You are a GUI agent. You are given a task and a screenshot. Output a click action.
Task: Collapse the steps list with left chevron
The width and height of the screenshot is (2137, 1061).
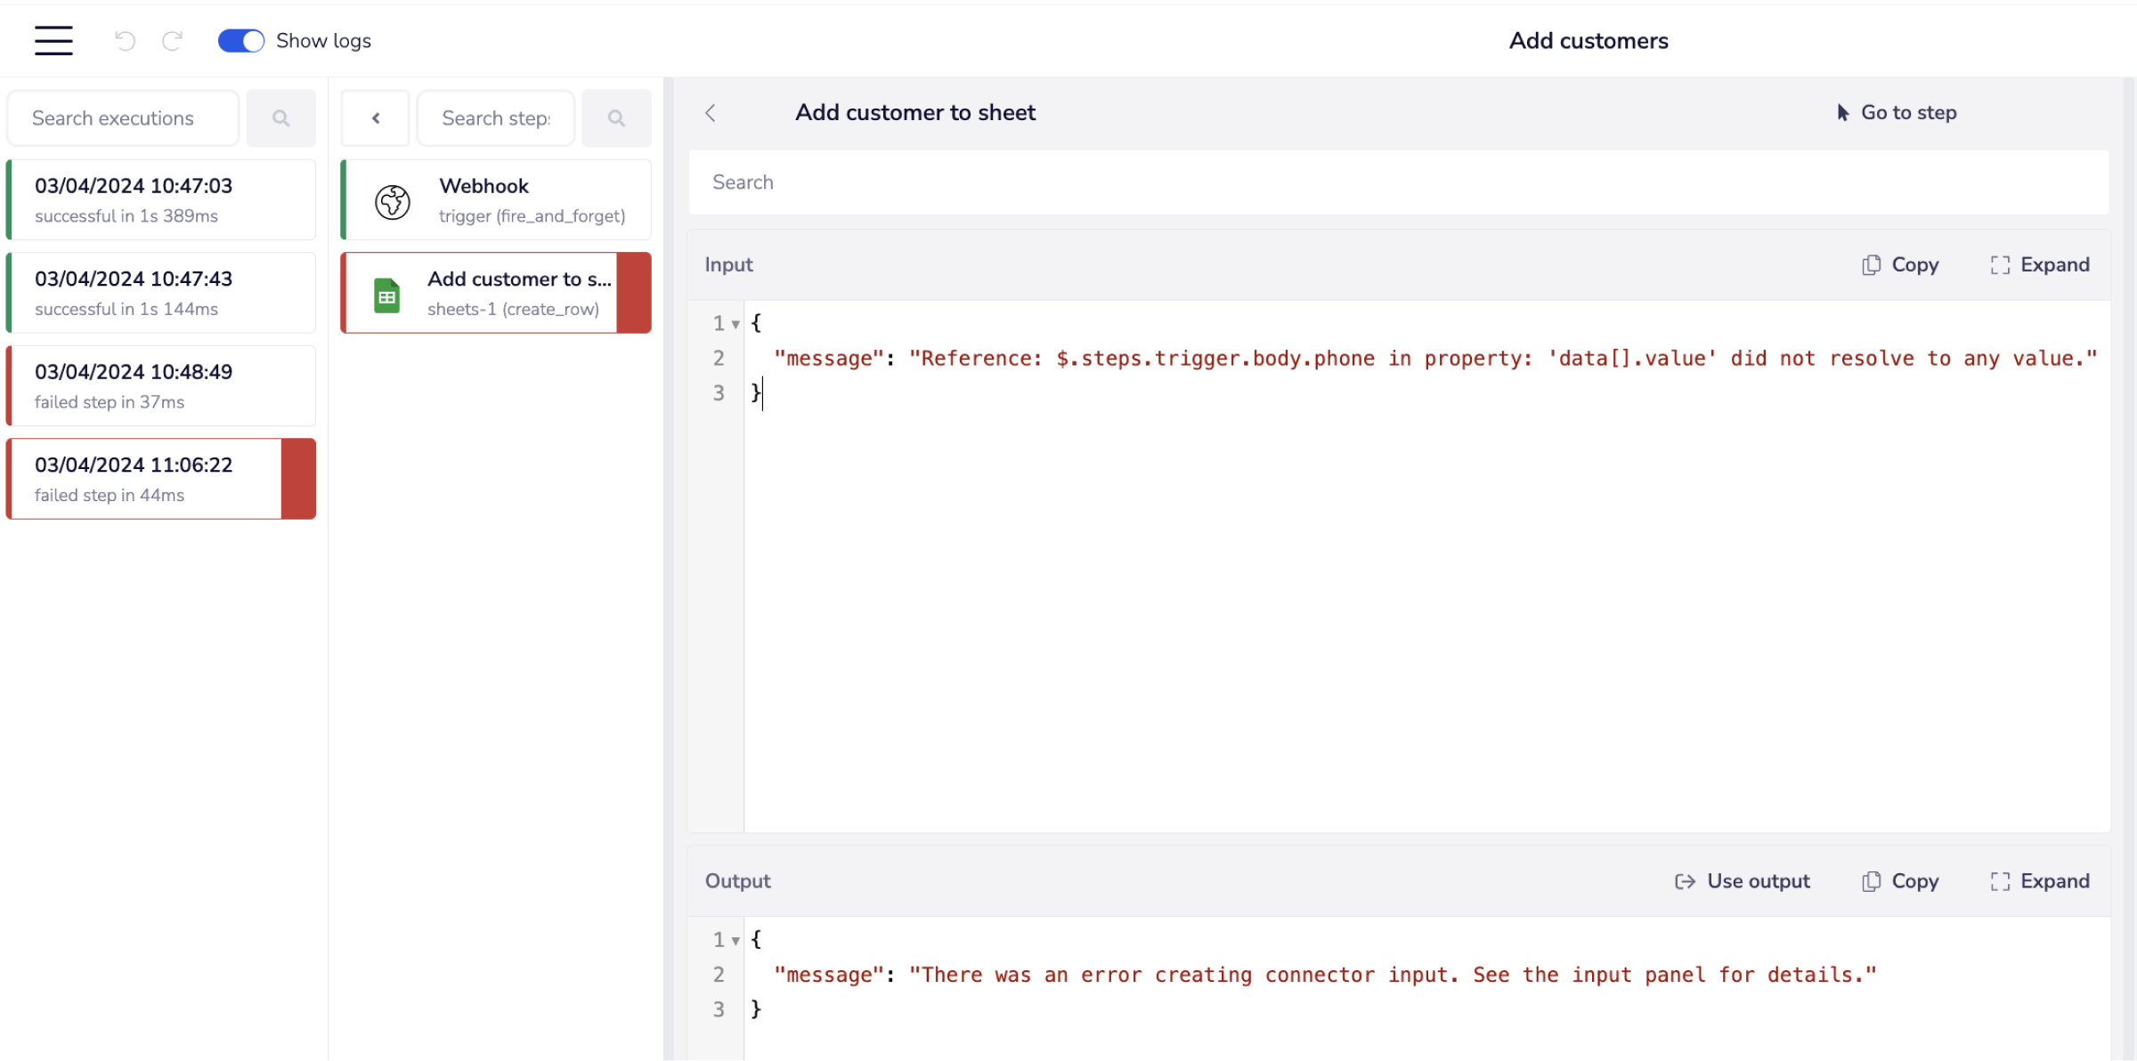376,118
